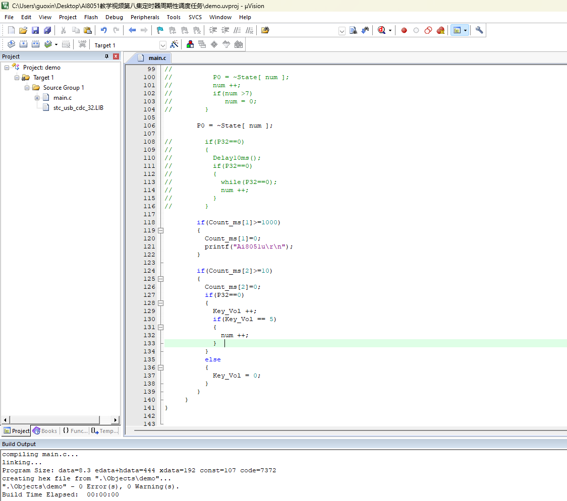Open the window layout dropdown arrow
This screenshot has height=501, width=567.
pyautogui.click(x=466, y=31)
